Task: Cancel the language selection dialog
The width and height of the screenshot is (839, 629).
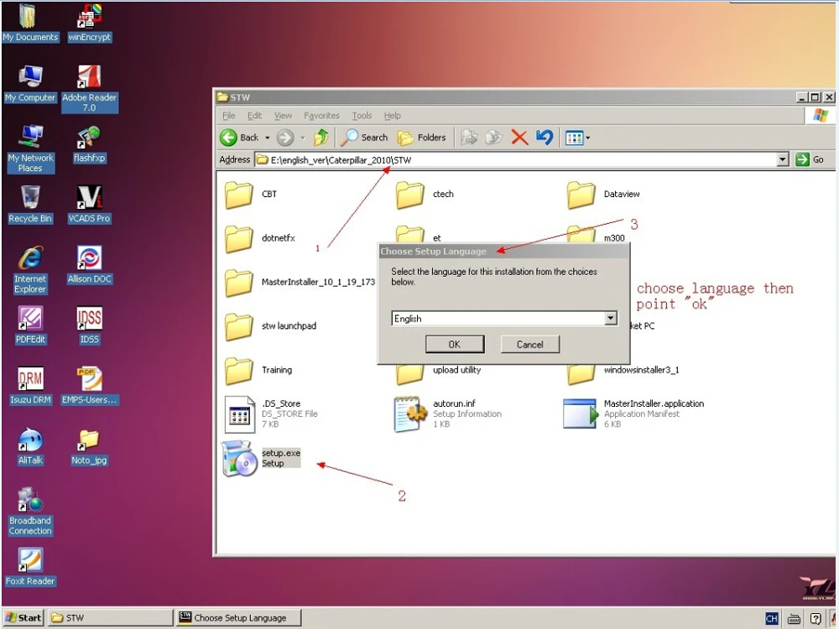Action: coord(529,344)
